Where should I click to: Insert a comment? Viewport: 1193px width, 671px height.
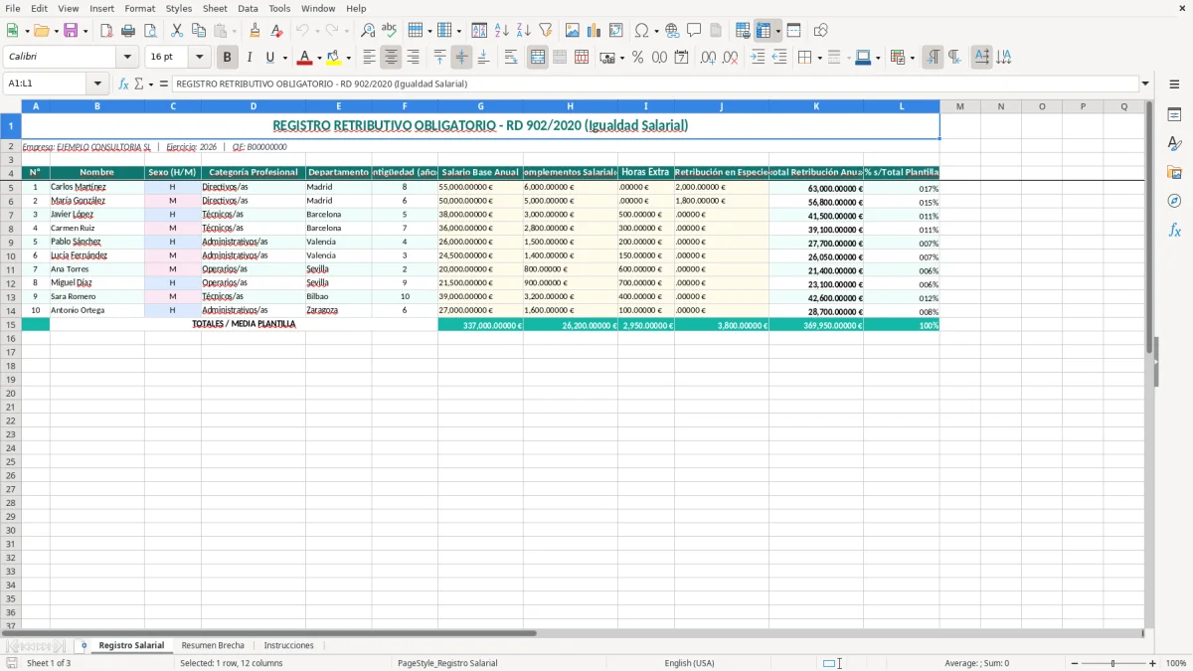point(694,31)
